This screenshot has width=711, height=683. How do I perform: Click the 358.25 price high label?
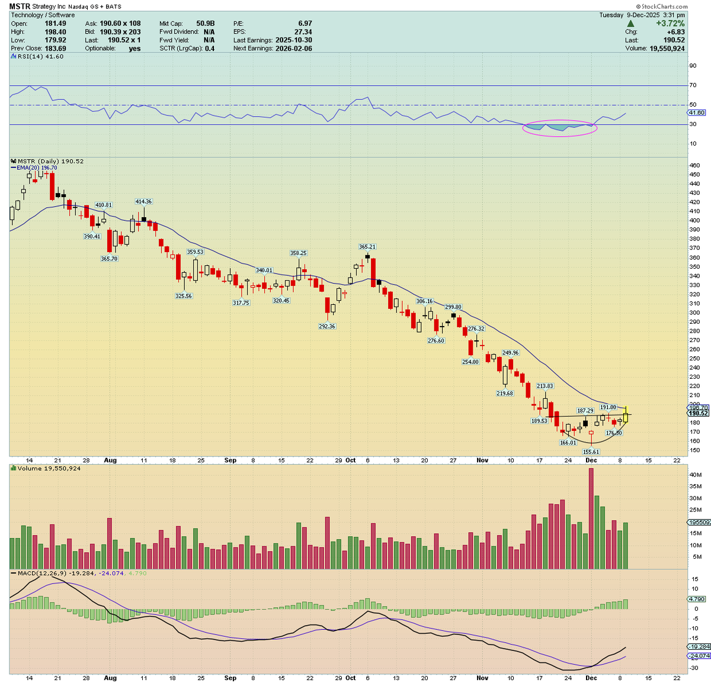pos(299,253)
